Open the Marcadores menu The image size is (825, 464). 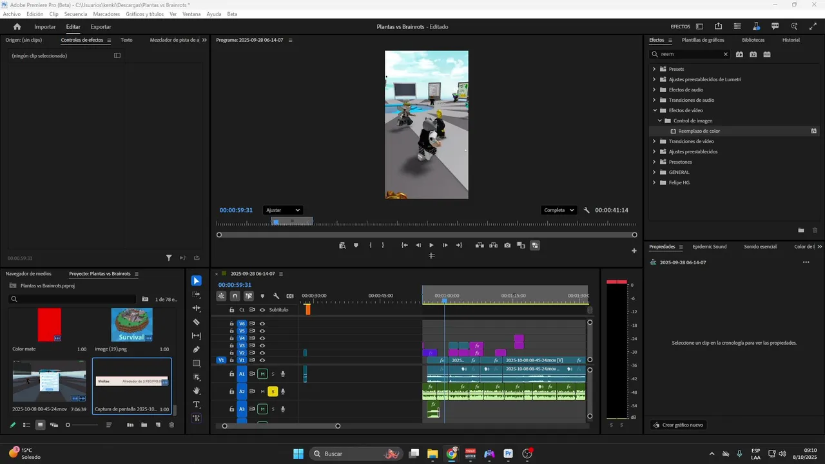(106, 14)
